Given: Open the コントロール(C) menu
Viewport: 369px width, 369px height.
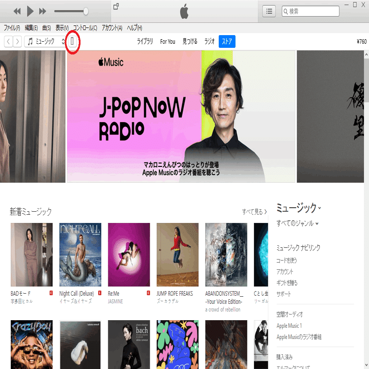Looking at the screenshot, I should (x=85, y=28).
